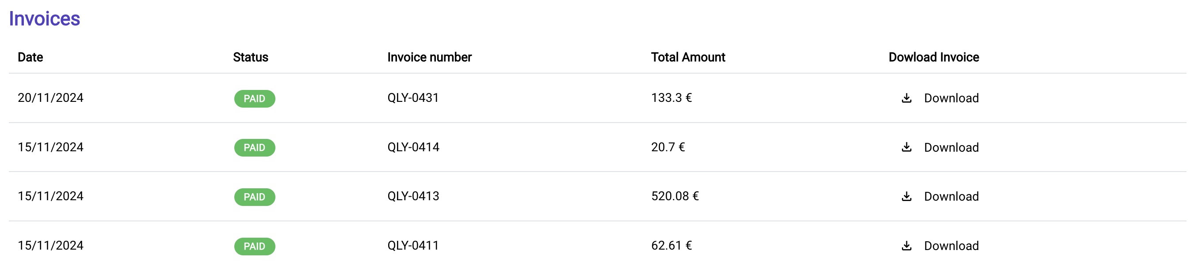Click the Invoices page heading

(x=45, y=19)
